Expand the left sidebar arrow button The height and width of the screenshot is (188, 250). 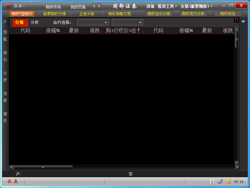(x=5, y=21)
